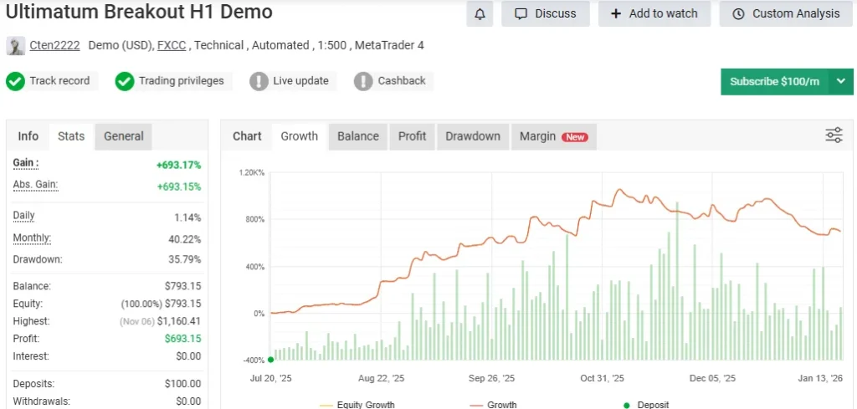The image size is (857, 409).
Task: Click the $693.15 profit value
Action: click(x=183, y=339)
